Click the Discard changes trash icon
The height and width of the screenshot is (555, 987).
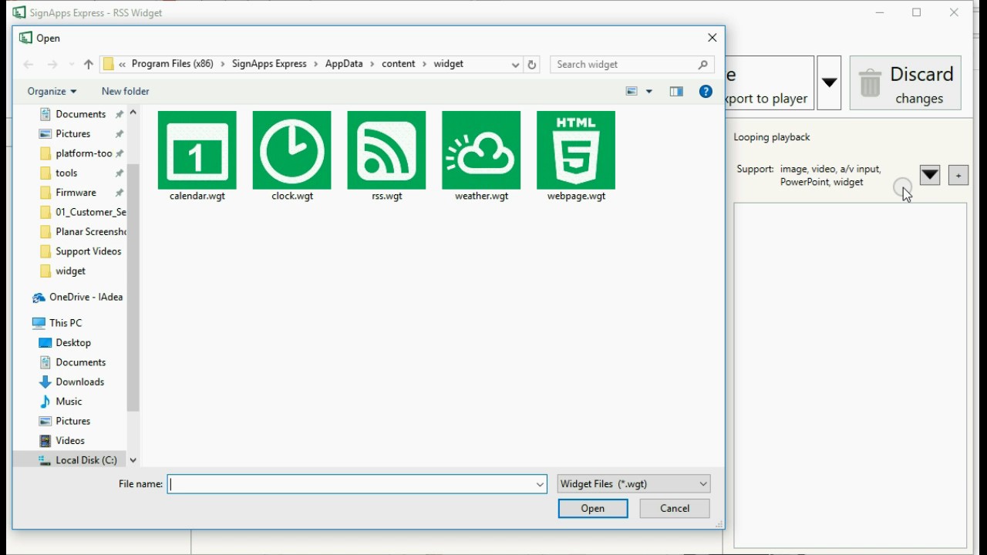(x=870, y=83)
